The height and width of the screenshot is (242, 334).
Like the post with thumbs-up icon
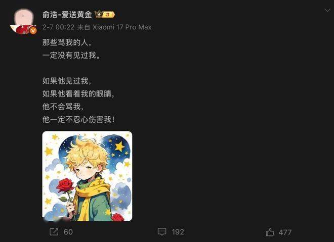pyautogui.click(x=270, y=232)
